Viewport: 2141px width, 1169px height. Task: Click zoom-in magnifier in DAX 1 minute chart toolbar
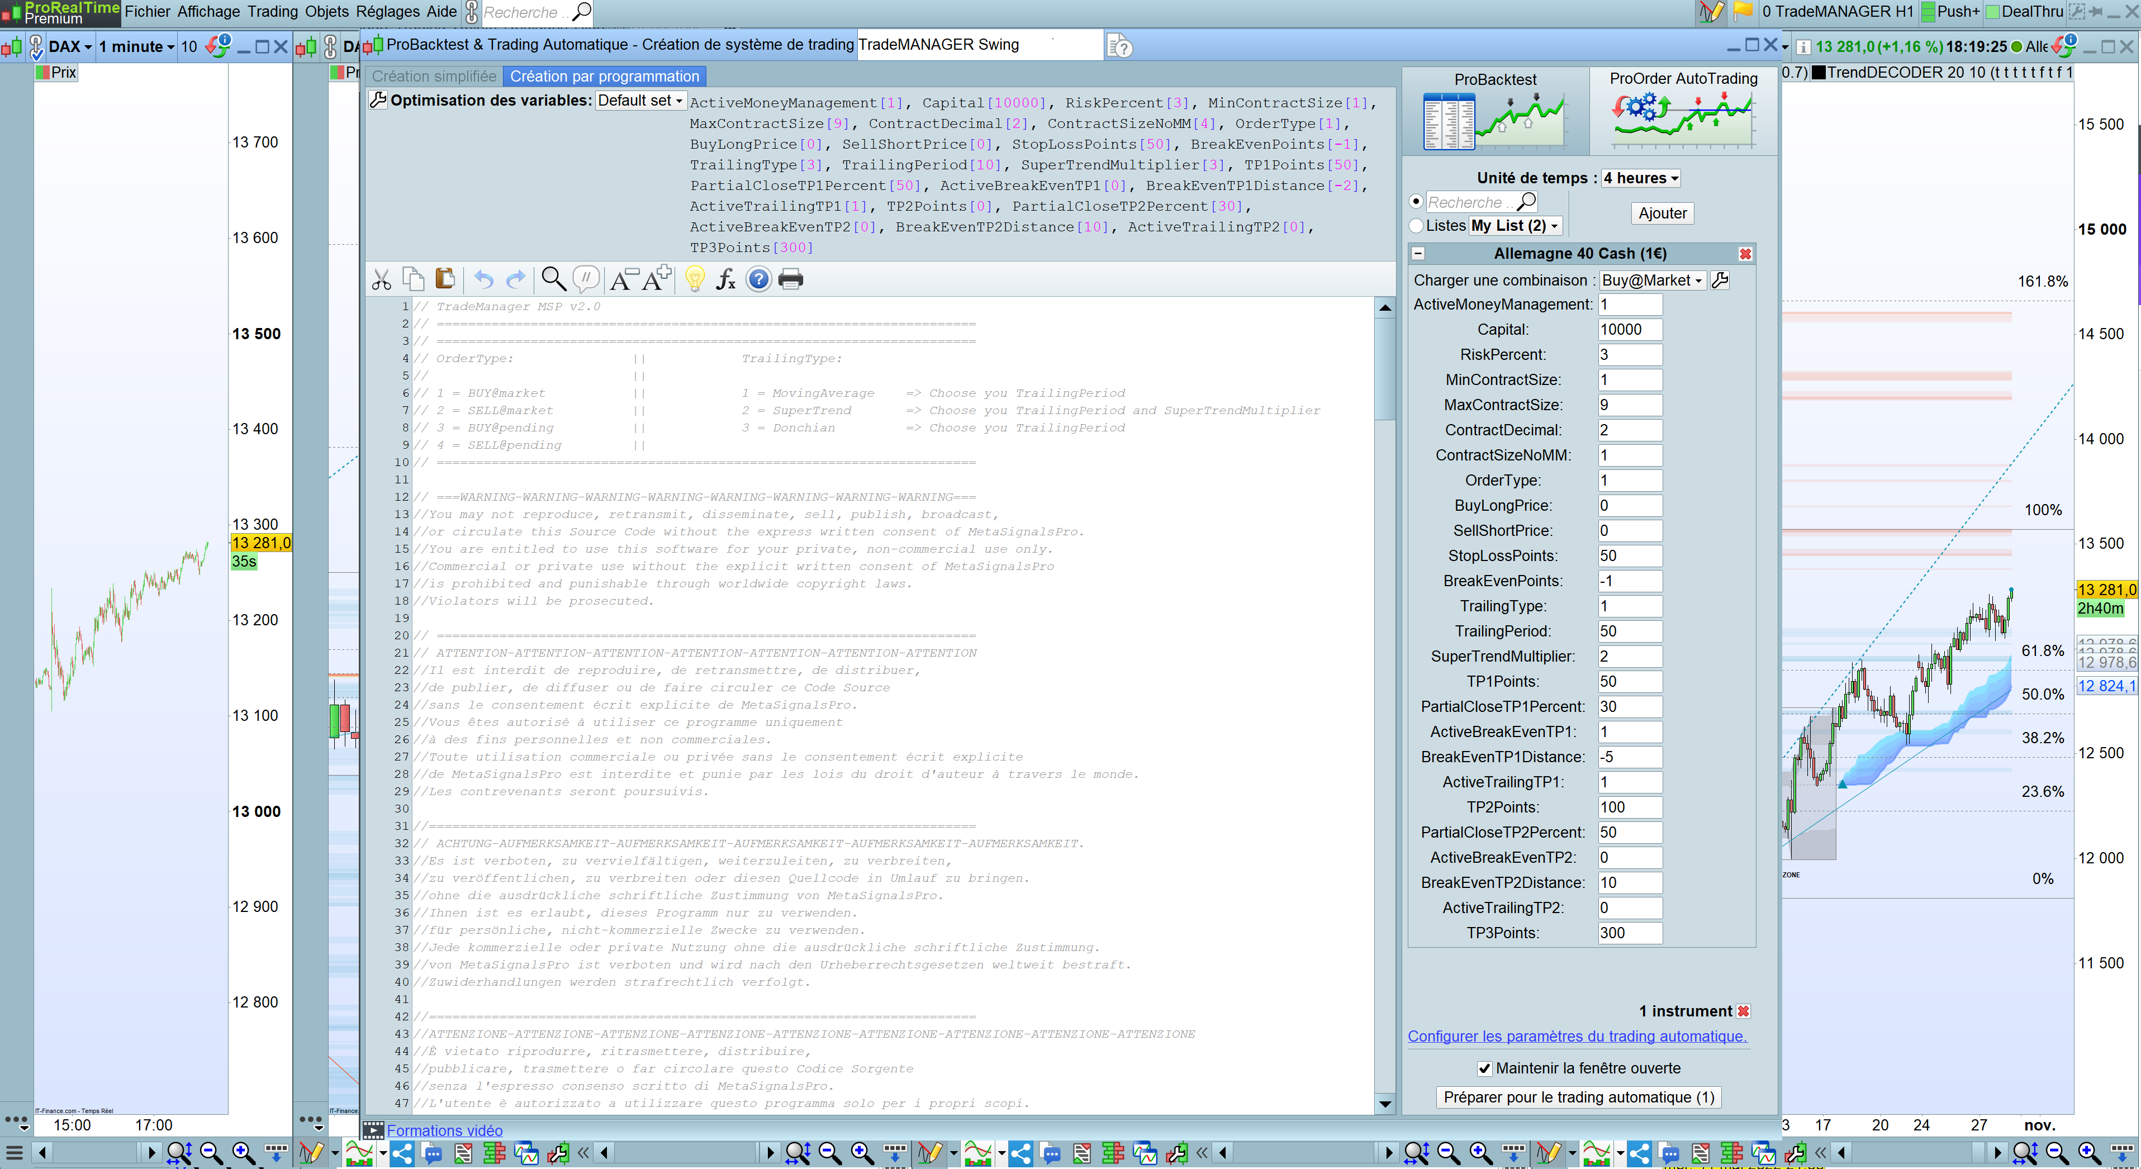tap(243, 1152)
